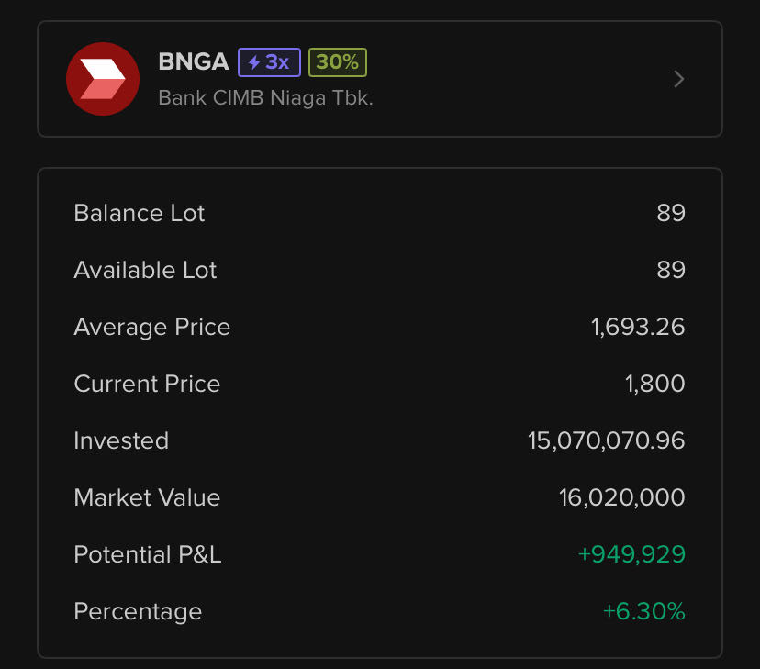This screenshot has height=669, width=760.
Task: Click the Potential P&L label
Action: 148,554
